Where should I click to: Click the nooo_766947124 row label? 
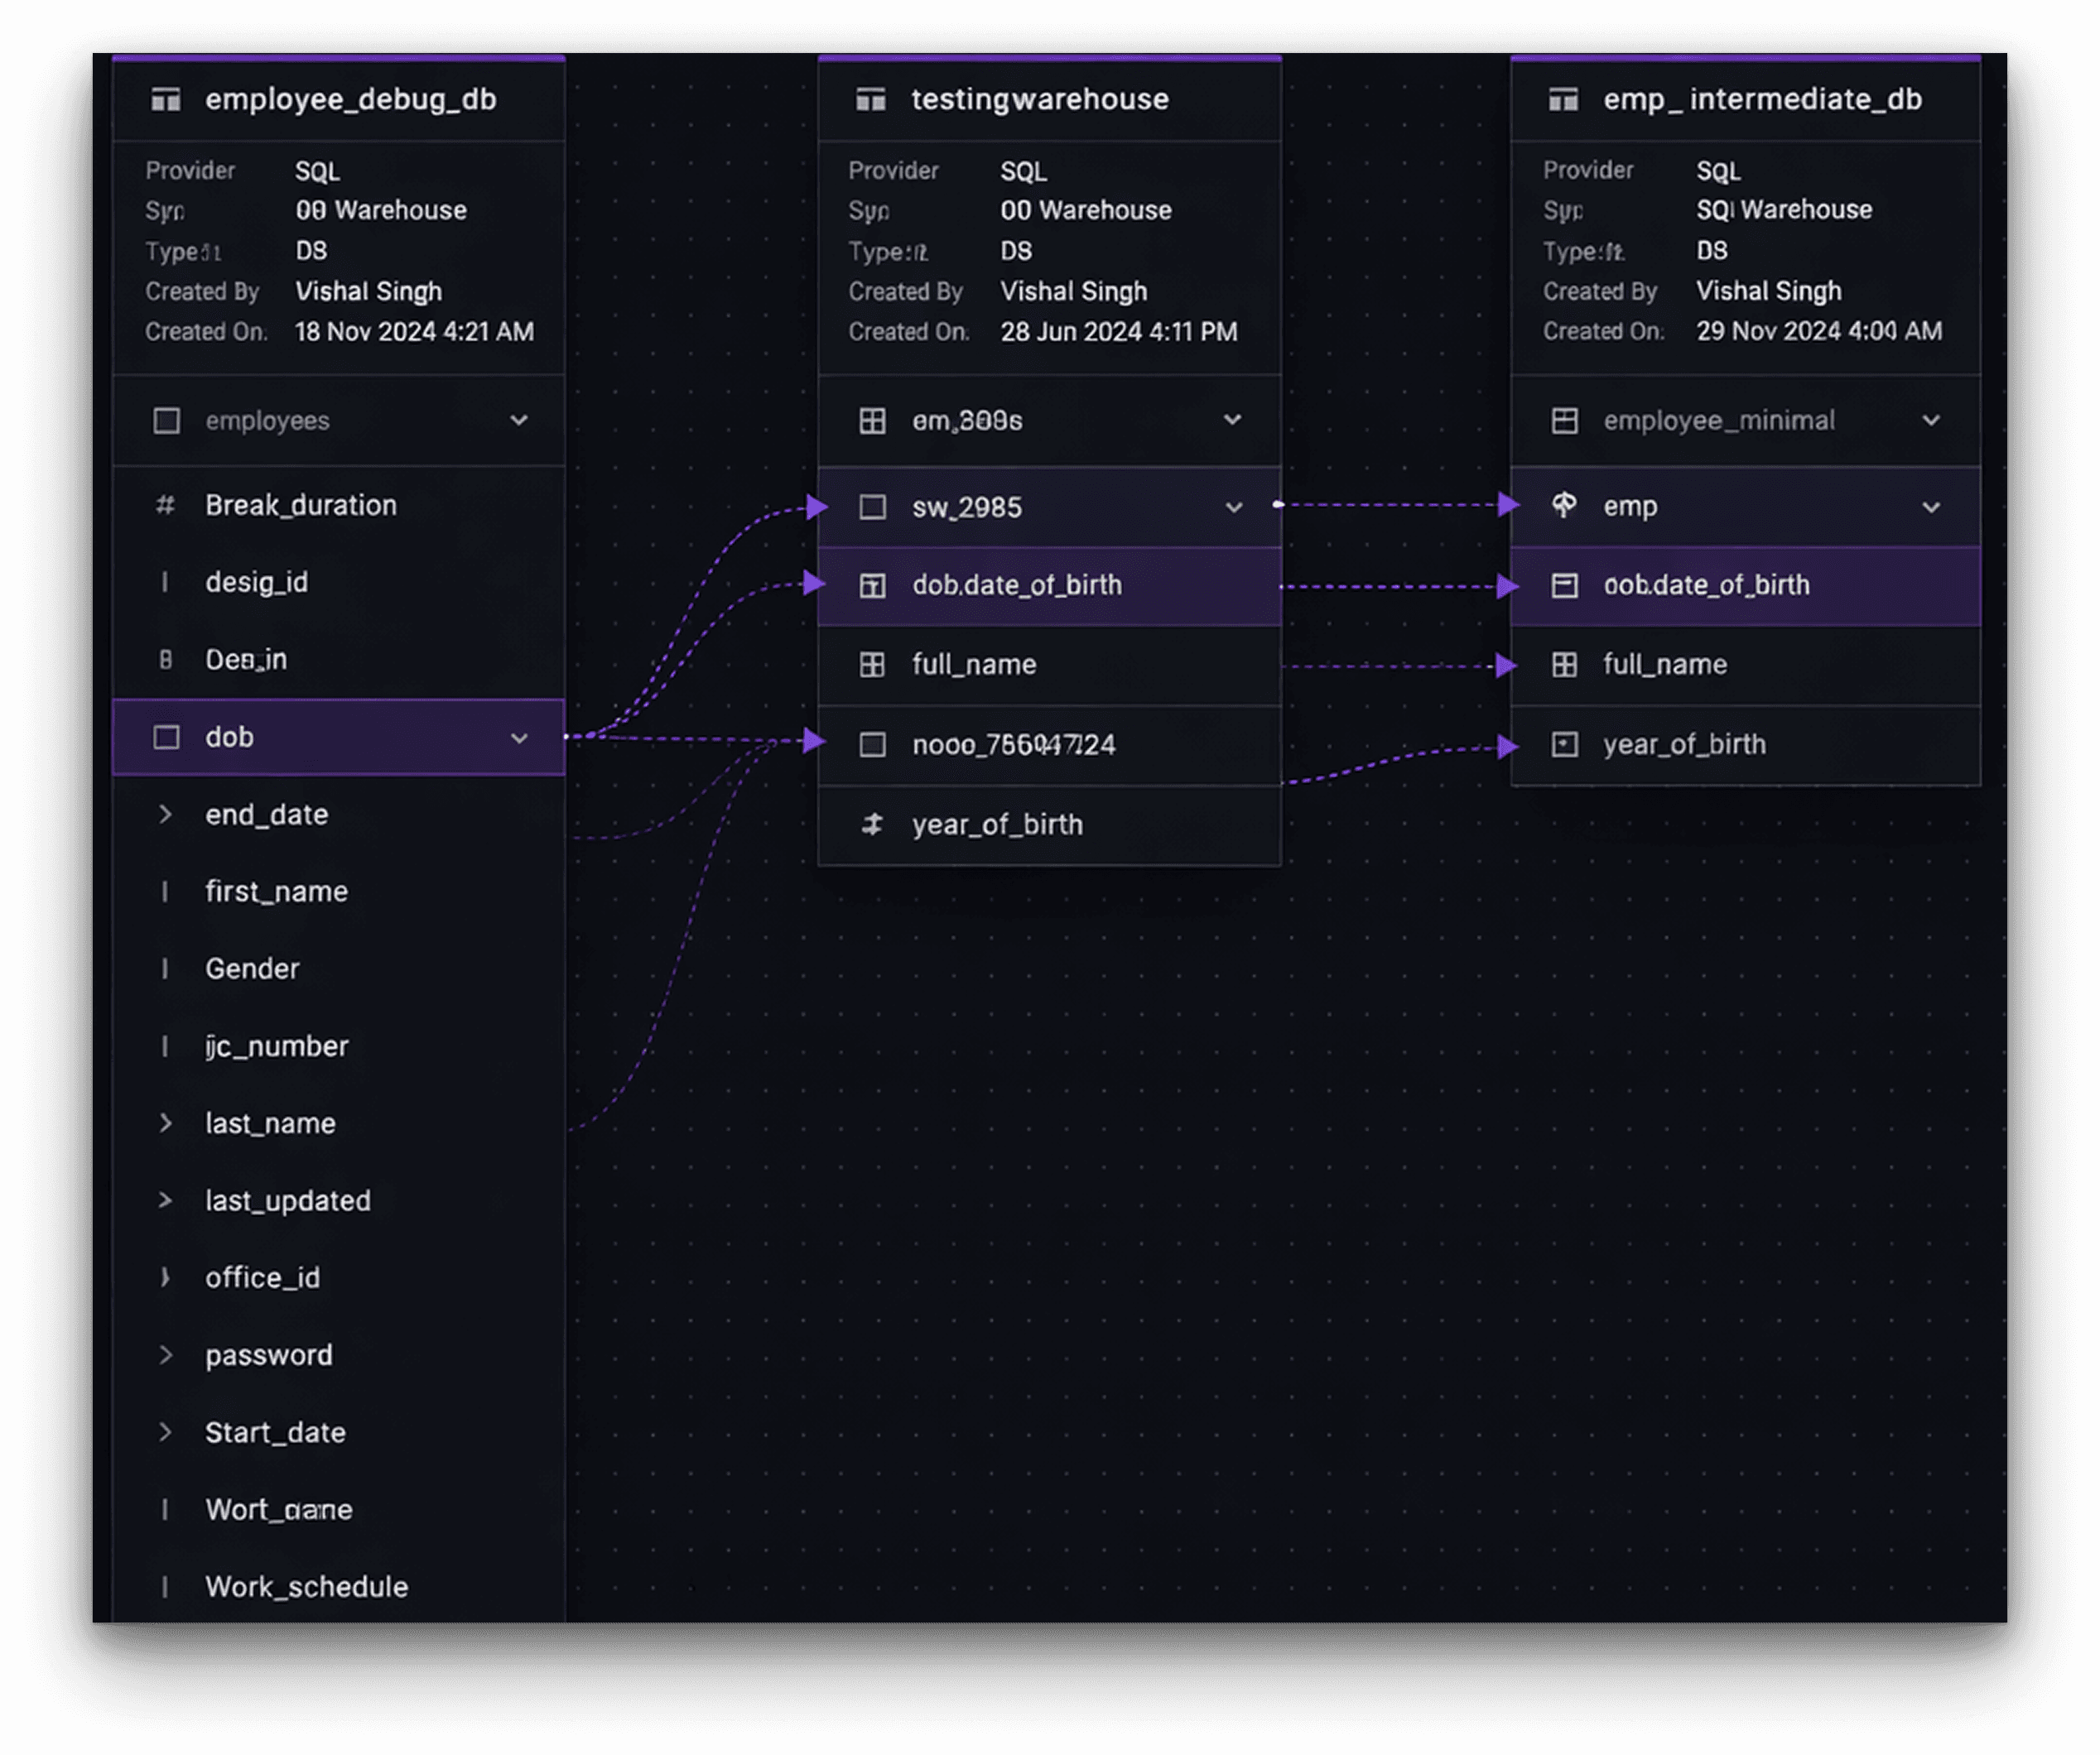(x=1013, y=746)
